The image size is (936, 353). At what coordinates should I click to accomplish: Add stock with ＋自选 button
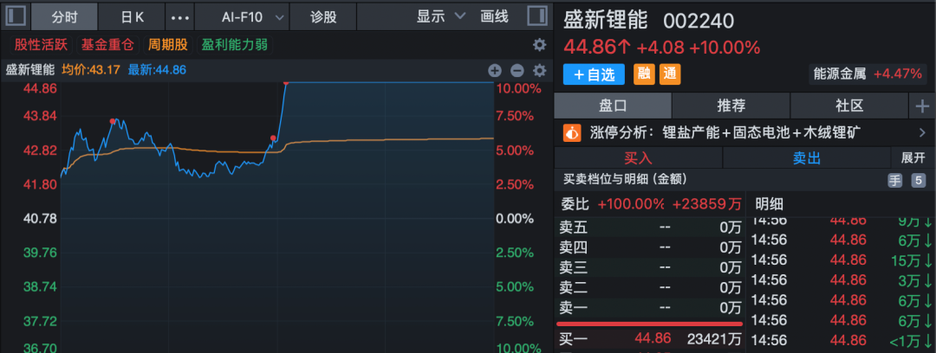coord(594,74)
